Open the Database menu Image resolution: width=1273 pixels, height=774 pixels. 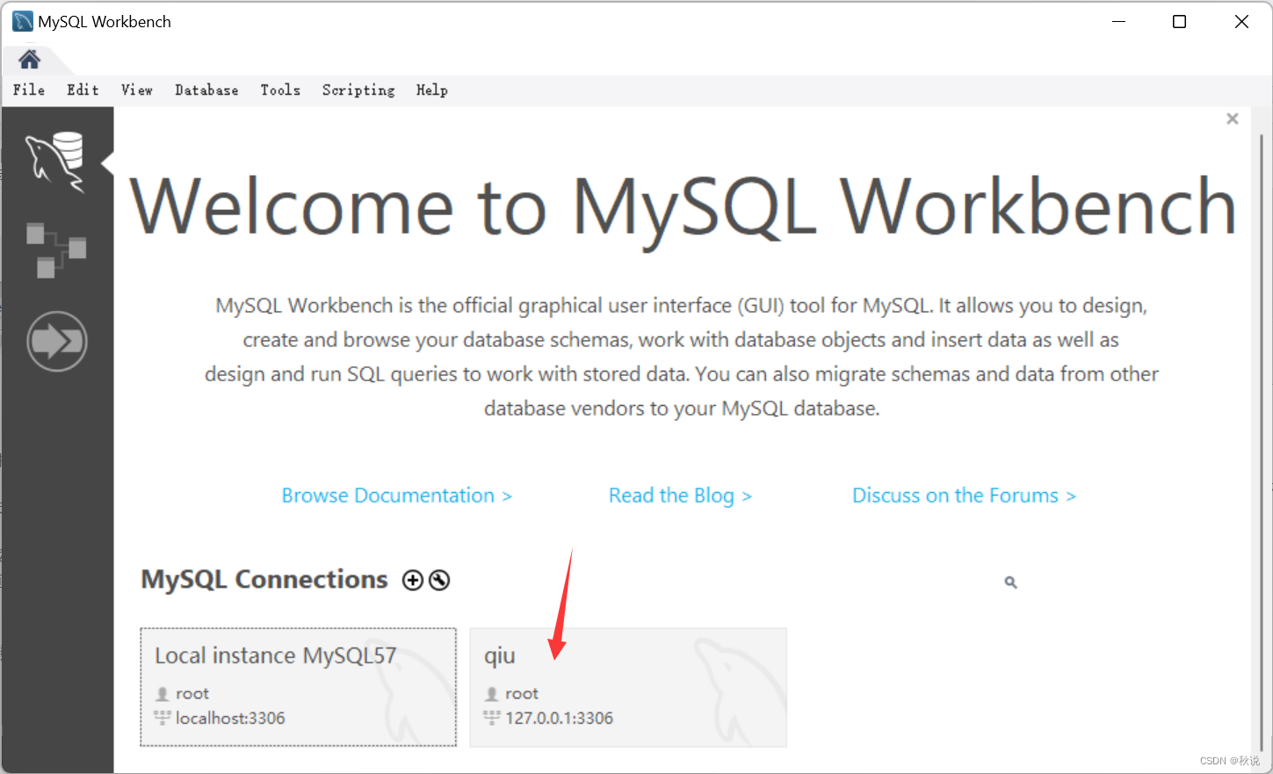[x=206, y=90]
